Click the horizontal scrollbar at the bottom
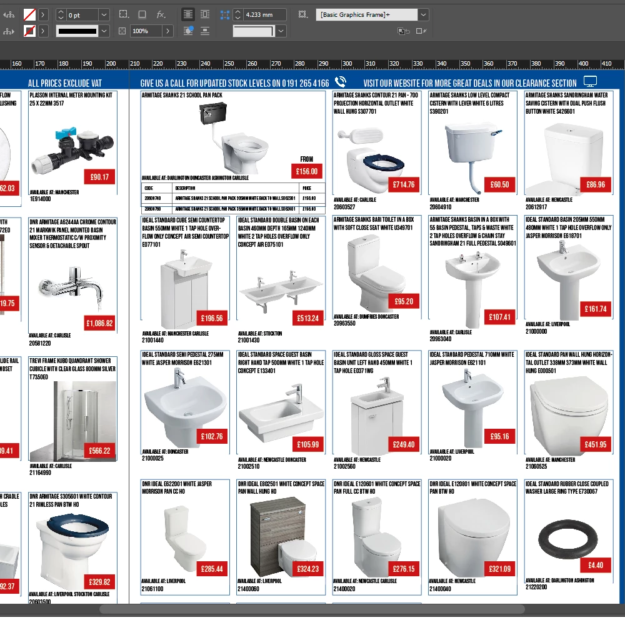The width and height of the screenshot is (625, 625). 312,609
